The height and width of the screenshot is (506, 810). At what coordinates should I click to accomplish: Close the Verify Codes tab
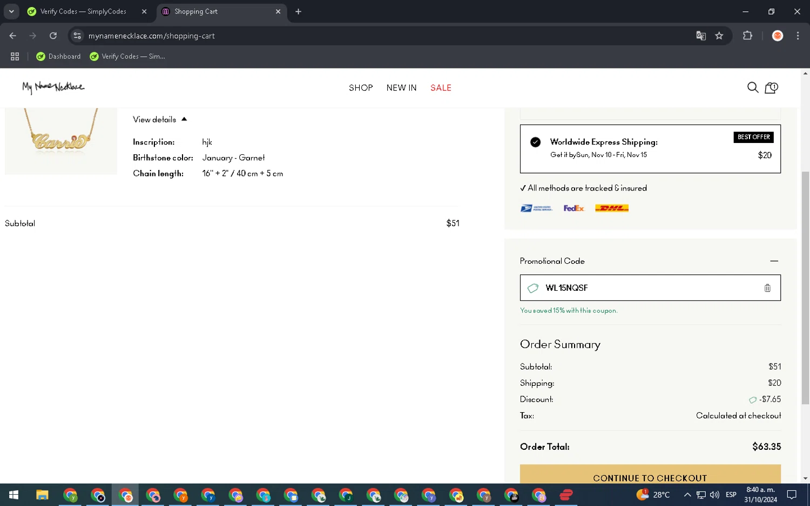[x=144, y=11]
